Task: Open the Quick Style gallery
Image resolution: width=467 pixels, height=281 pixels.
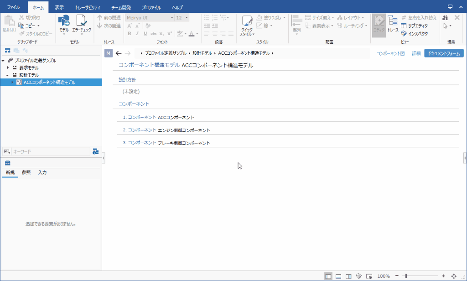Action: [x=247, y=26]
